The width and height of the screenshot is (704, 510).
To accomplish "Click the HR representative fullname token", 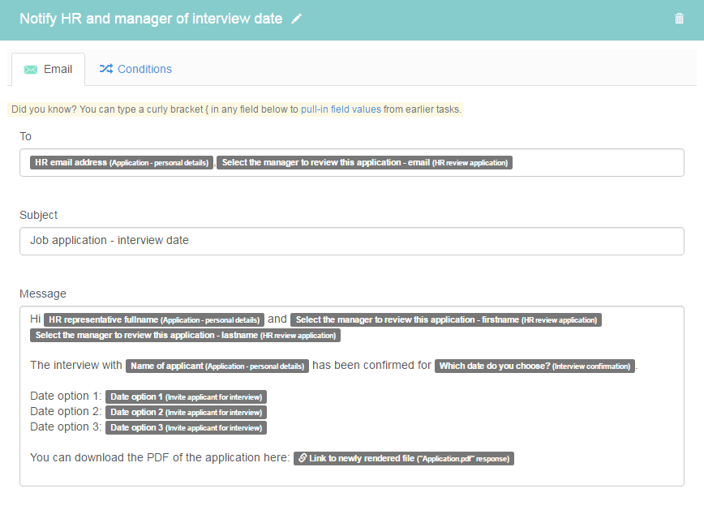I will (x=154, y=320).
